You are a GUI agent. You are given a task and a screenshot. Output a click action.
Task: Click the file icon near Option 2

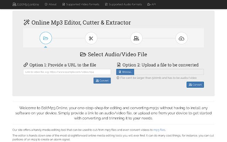point(119,65)
